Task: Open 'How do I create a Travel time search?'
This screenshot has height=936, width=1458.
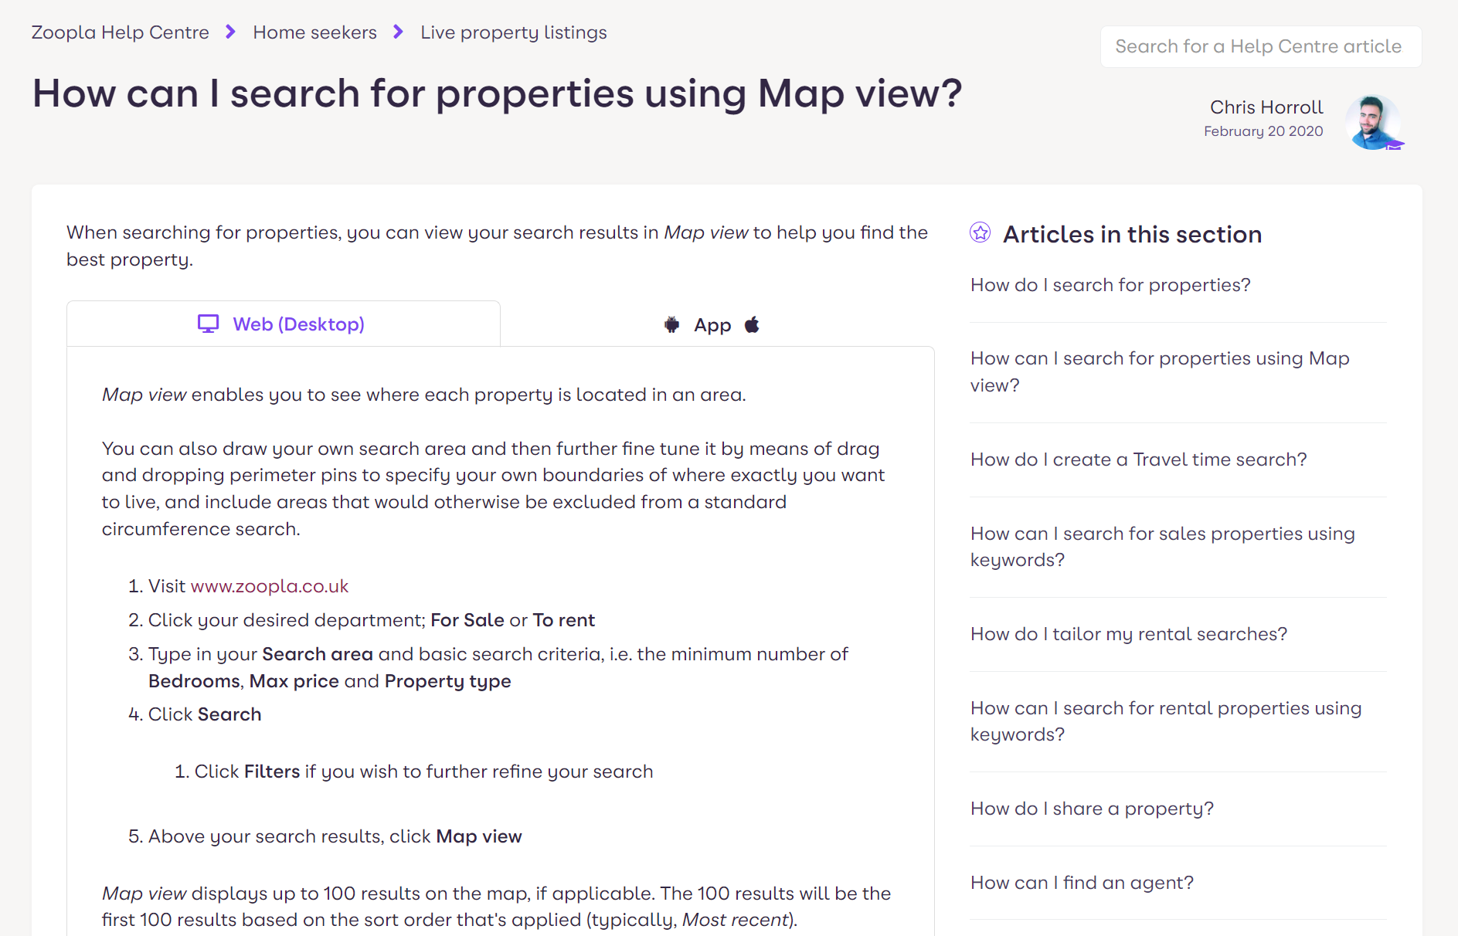Action: click(1138, 460)
